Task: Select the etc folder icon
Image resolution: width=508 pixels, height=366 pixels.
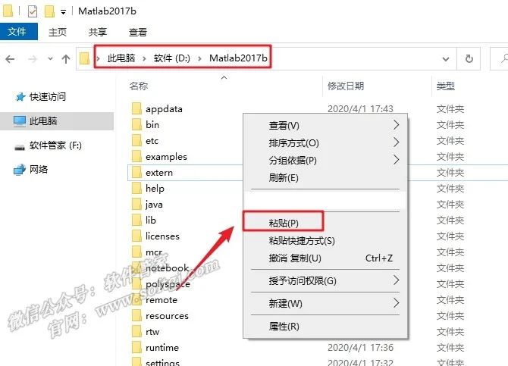Action: pyautogui.click(x=136, y=141)
